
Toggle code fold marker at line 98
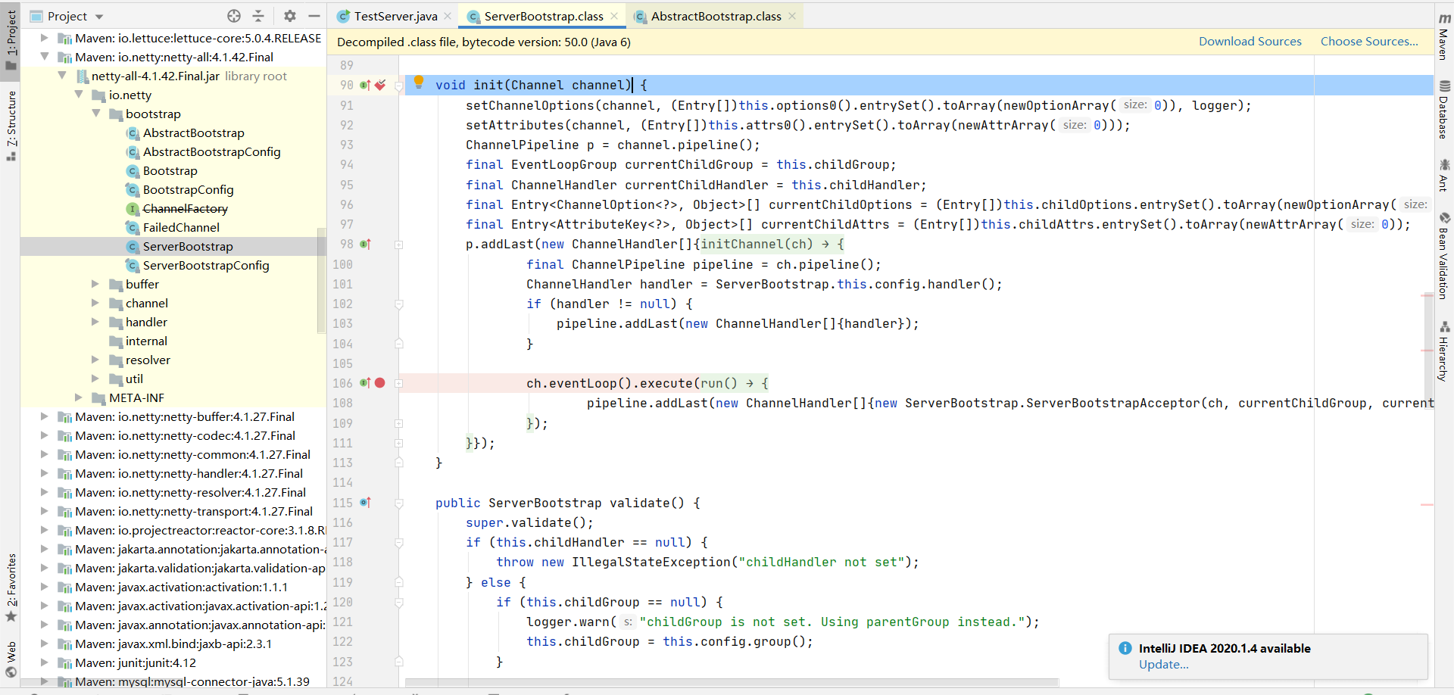point(399,245)
